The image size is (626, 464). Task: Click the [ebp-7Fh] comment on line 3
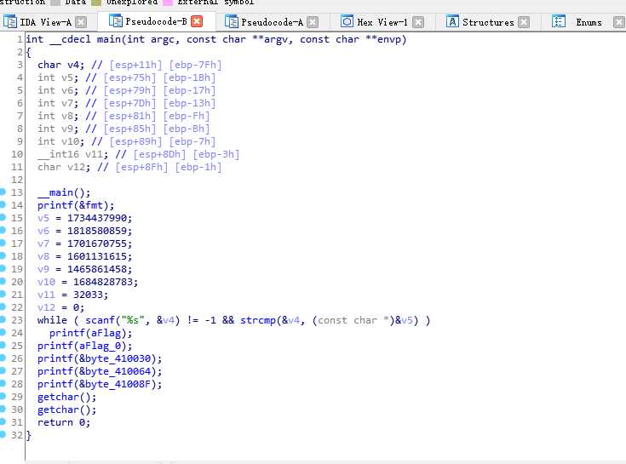195,65
